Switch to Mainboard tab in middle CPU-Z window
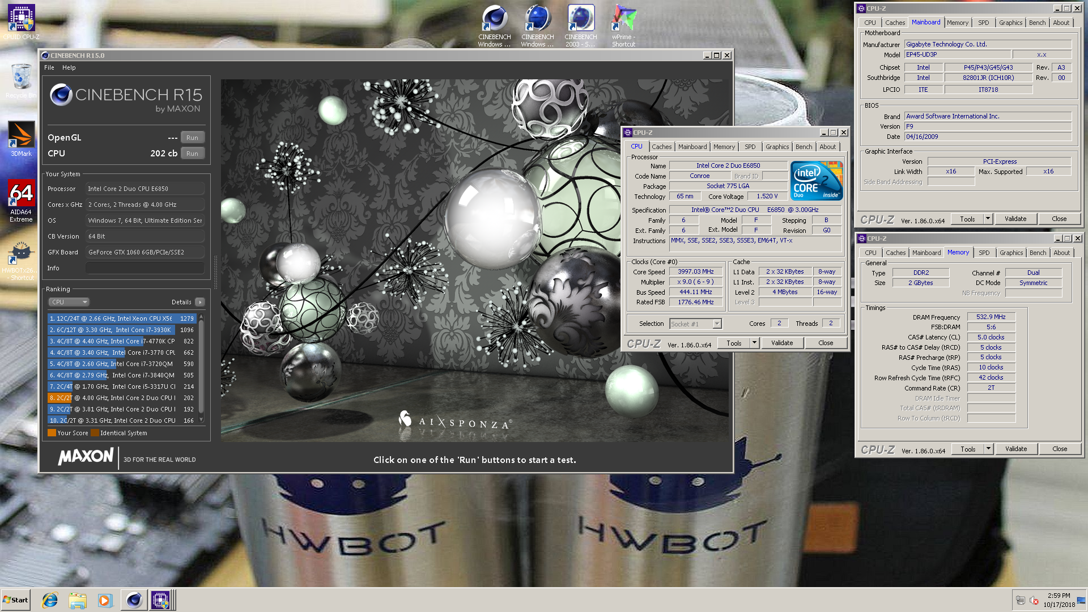 point(692,147)
